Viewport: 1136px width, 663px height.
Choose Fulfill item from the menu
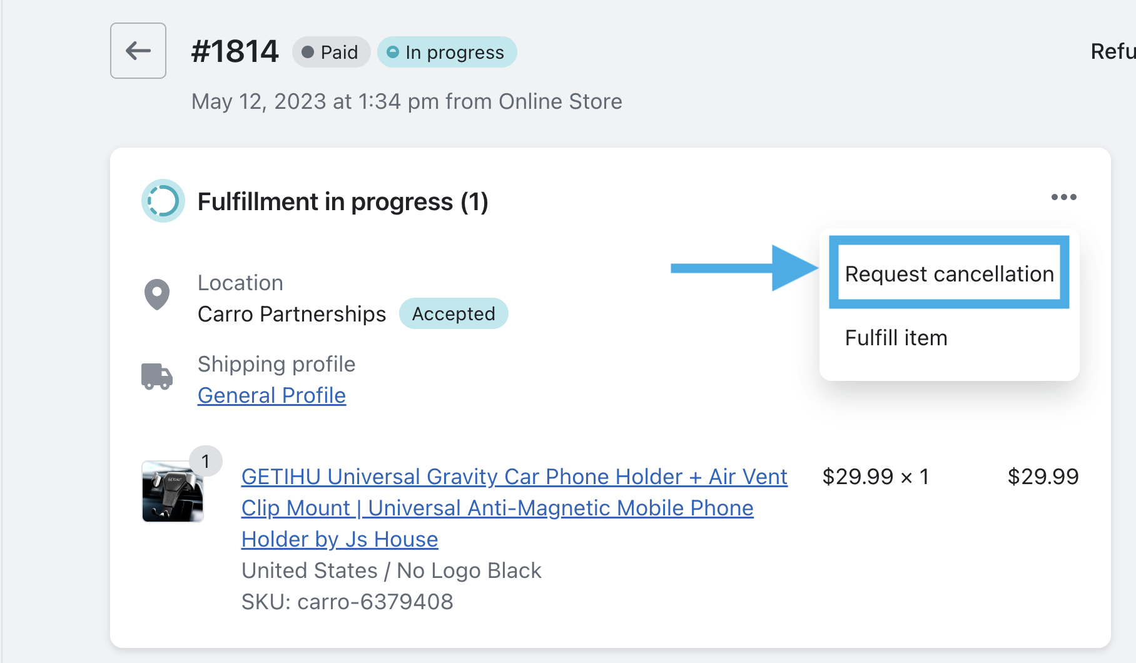point(896,338)
